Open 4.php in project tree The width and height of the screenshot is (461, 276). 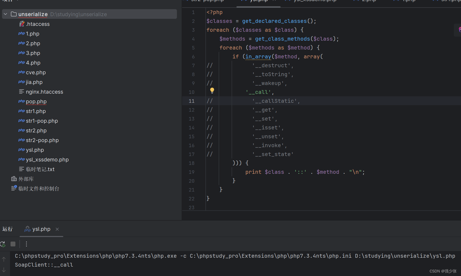pyautogui.click(x=33, y=63)
